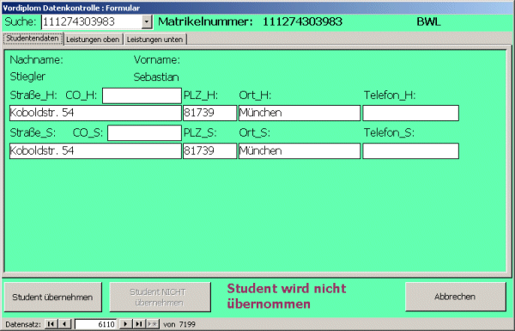Click the Ort_S field showing München
The image size is (515, 331).
click(300, 151)
